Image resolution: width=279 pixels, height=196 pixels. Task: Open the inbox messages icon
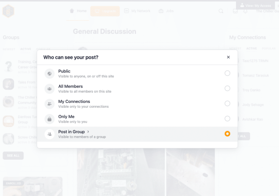point(235,11)
